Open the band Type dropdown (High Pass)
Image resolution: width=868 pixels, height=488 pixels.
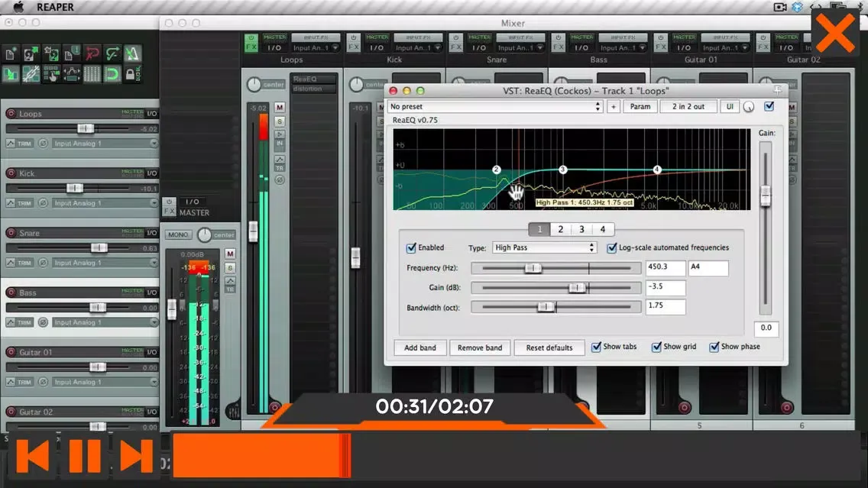544,248
